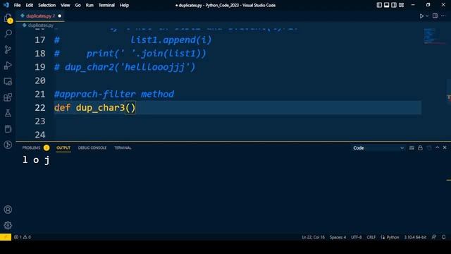Switch to the Output panel tab
This screenshot has height=254, width=451.
pos(63,147)
